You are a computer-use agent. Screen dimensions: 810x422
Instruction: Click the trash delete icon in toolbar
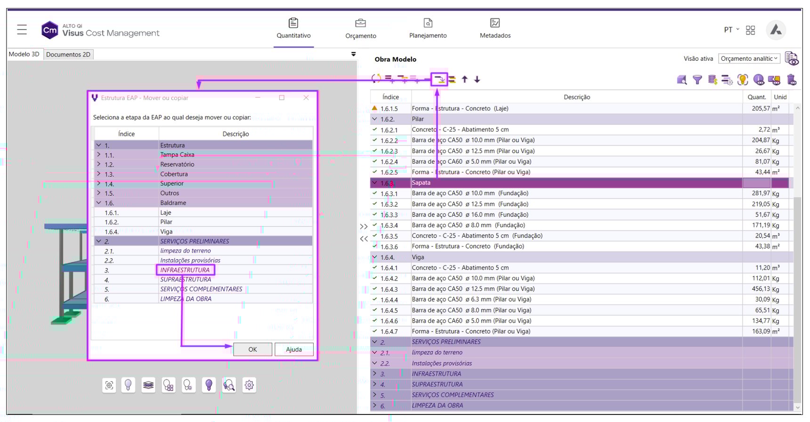click(792, 80)
